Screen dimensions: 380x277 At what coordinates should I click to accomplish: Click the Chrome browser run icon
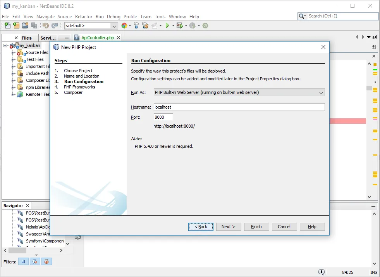(x=124, y=26)
